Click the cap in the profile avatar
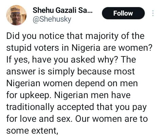The height and width of the screenshot is (137, 157). (16, 10)
